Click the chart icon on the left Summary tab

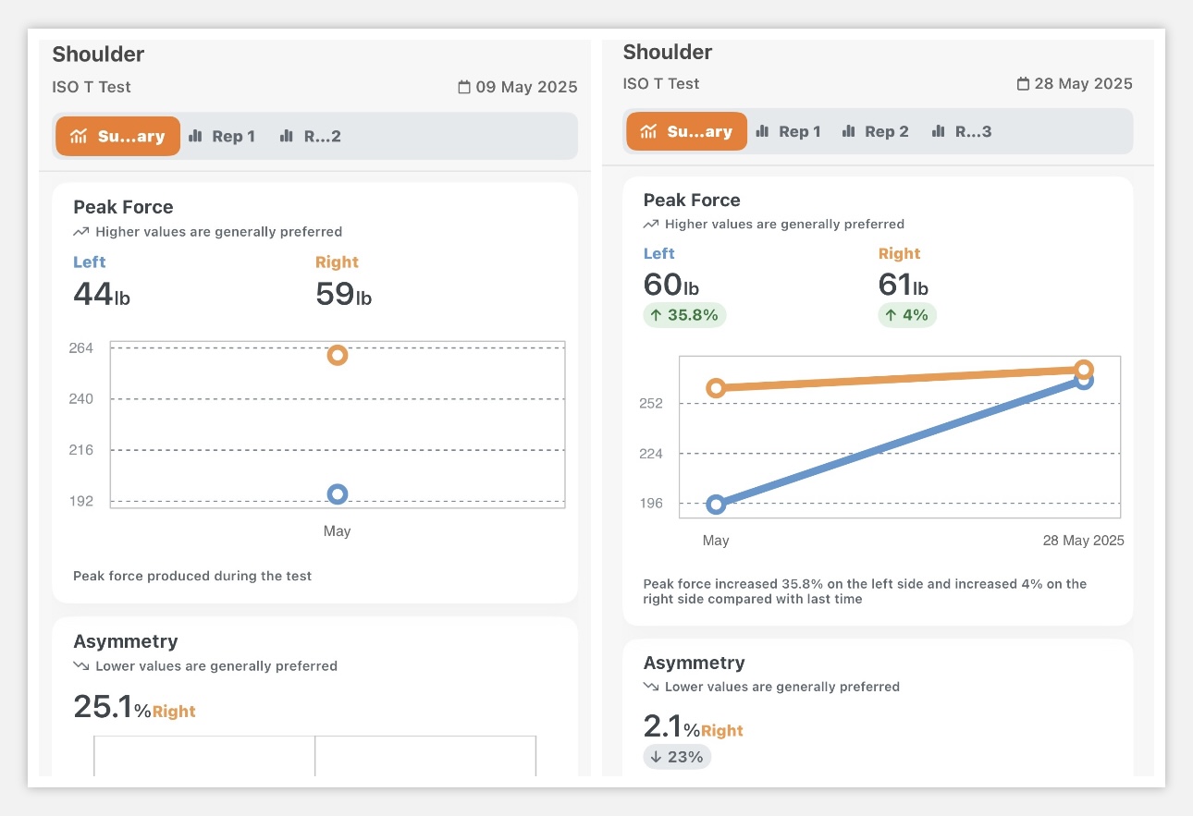[80, 135]
